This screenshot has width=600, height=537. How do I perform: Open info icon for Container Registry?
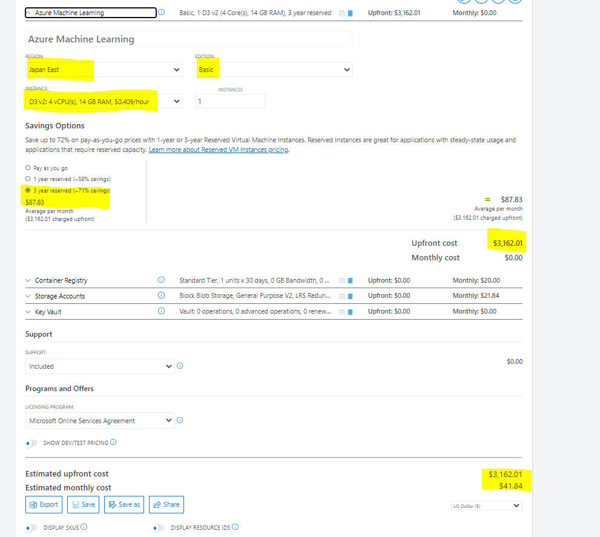[162, 280]
